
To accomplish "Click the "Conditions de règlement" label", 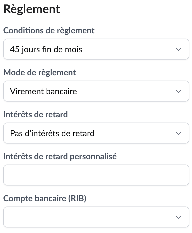I will click(49, 30).
